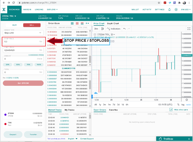Screen dimensions: 193x142
Task: Click the cloud chart-save icon
Action: tap(96, 93)
